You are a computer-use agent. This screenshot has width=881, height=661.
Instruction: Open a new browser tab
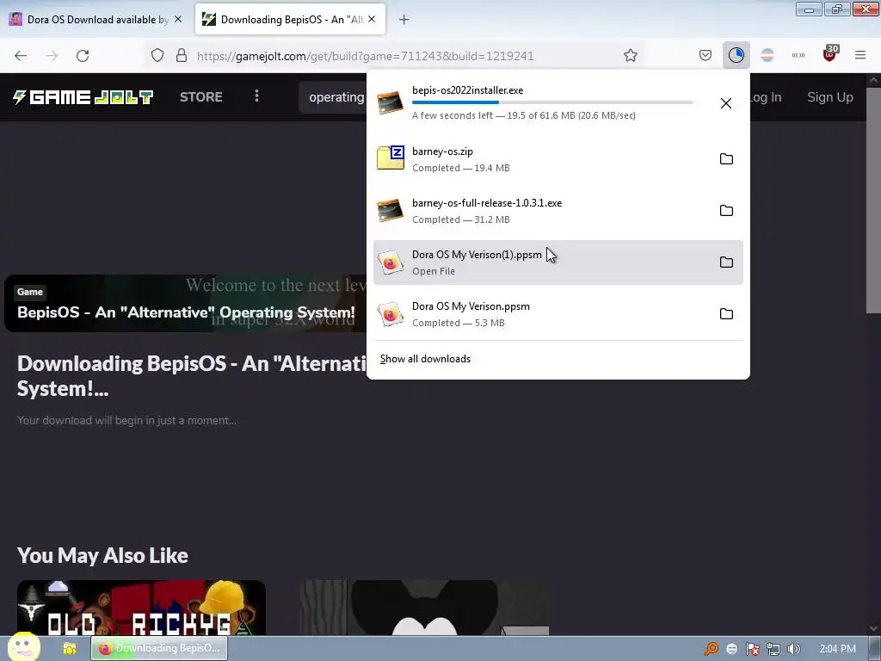[x=404, y=20]
